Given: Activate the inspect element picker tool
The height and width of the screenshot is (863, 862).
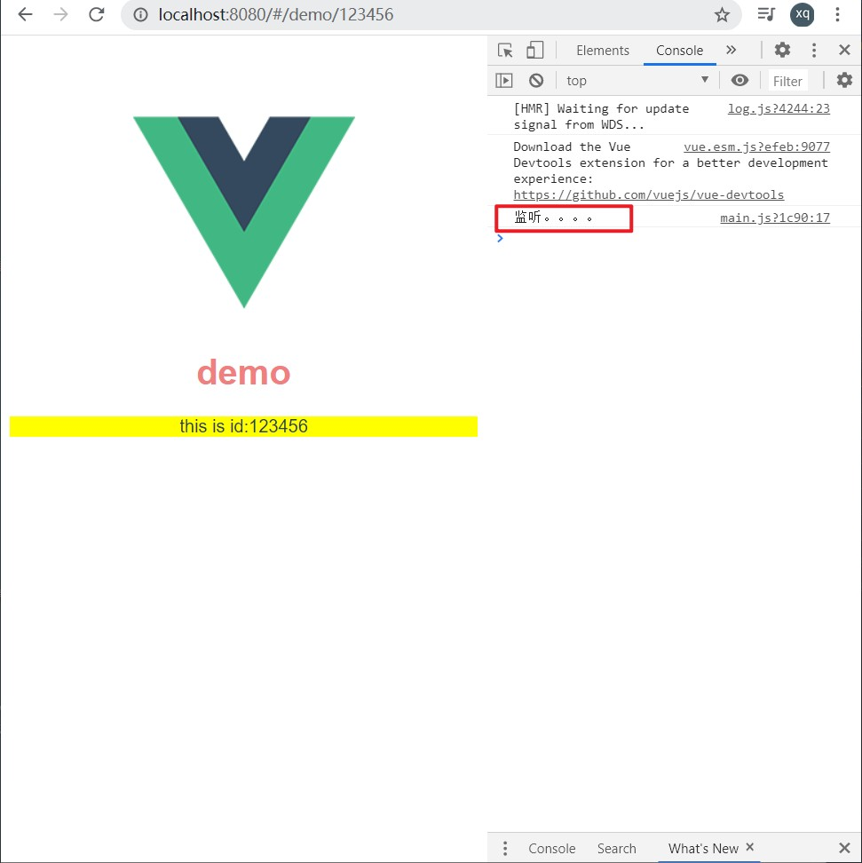Looking at the screenshot, I should [x=505, y=50].
